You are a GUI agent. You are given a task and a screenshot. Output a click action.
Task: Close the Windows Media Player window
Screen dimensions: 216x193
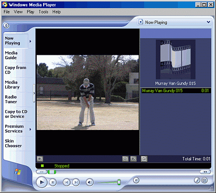(211, 5)
